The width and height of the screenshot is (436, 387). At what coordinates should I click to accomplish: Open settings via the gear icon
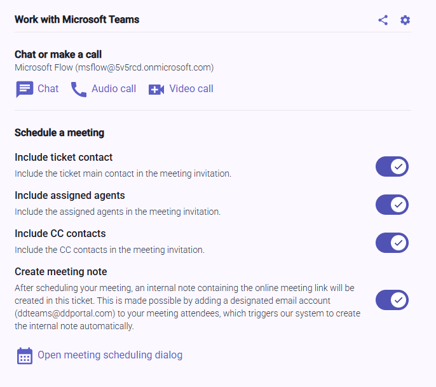click(x=405, y=20)
